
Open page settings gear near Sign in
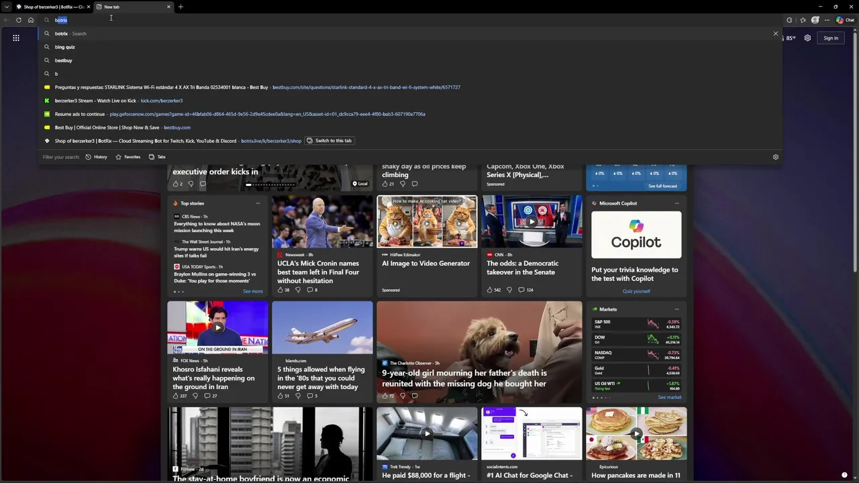807,38
